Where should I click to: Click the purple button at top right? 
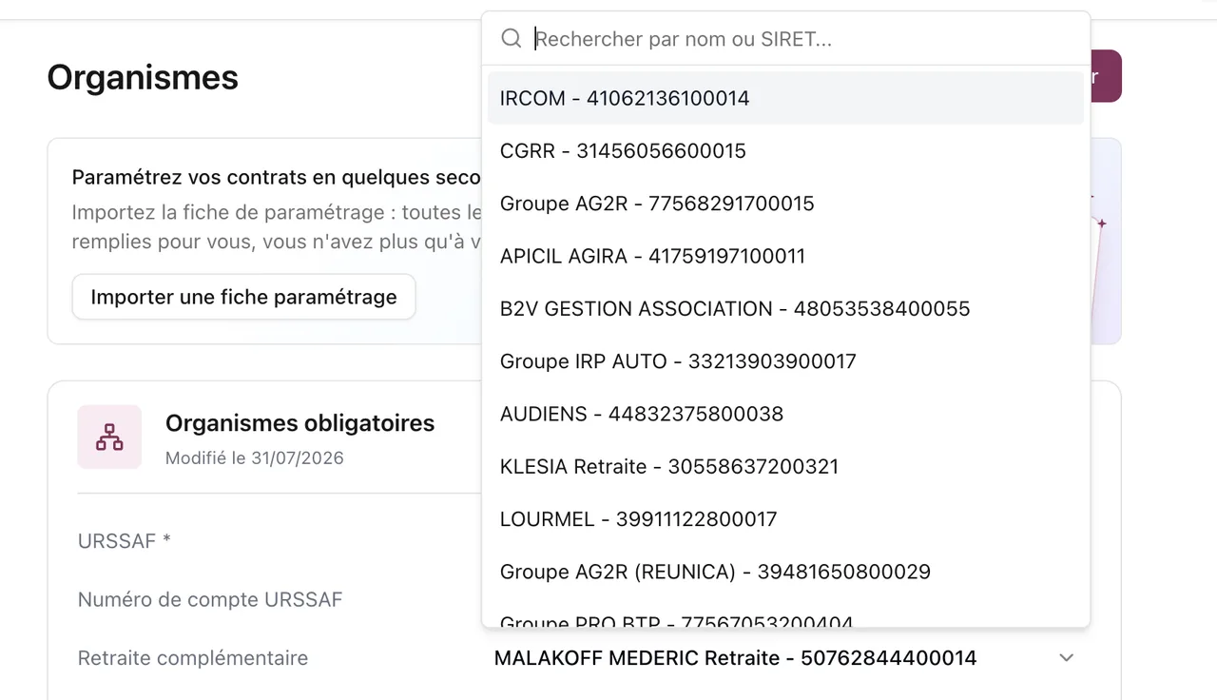point(1106,76)
